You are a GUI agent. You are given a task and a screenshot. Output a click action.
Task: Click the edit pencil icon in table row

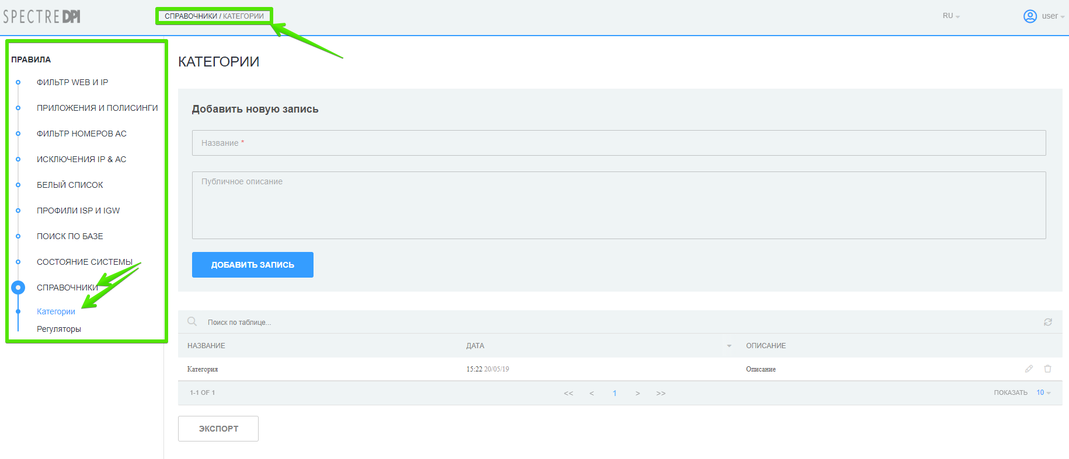(1029, 369)
